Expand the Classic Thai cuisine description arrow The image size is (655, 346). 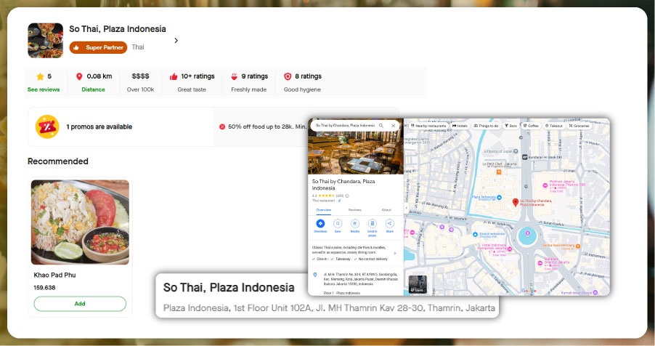(x=395, y=253)
